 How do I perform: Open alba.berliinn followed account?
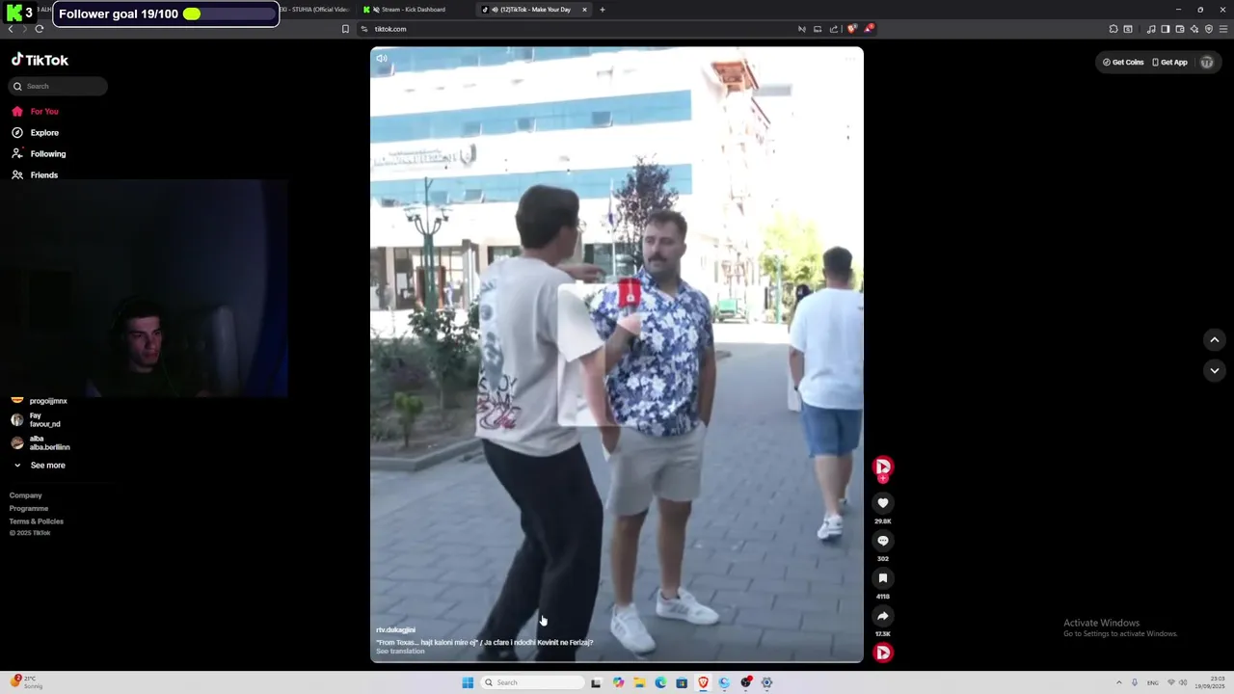pos(40,442)
